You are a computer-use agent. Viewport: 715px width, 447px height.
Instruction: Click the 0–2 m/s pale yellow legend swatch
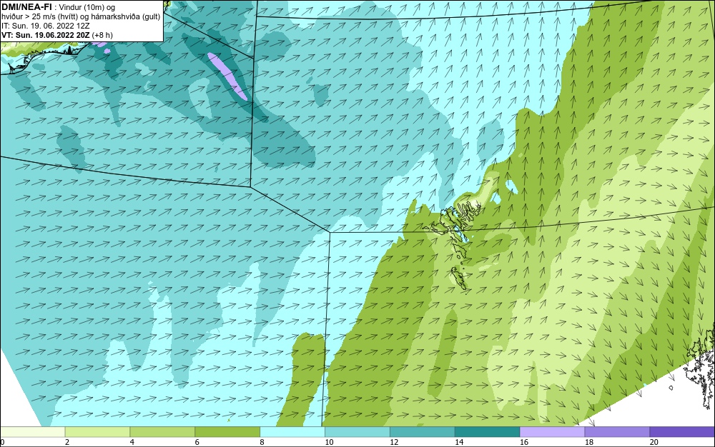pos(32,432)
